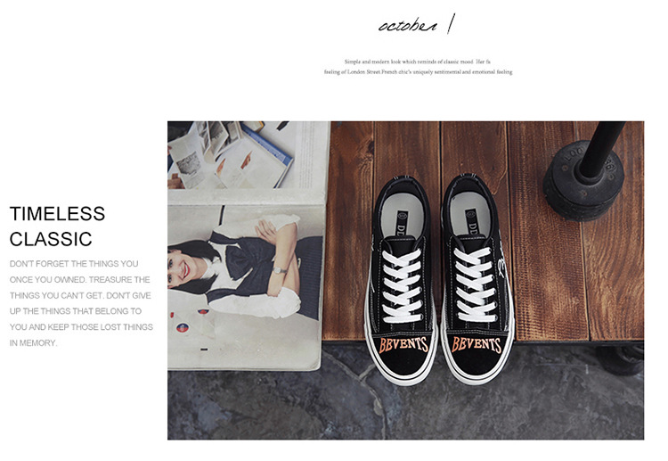
Task: Click the CLASSIC heading word
Action: click(x=51, y=239)
